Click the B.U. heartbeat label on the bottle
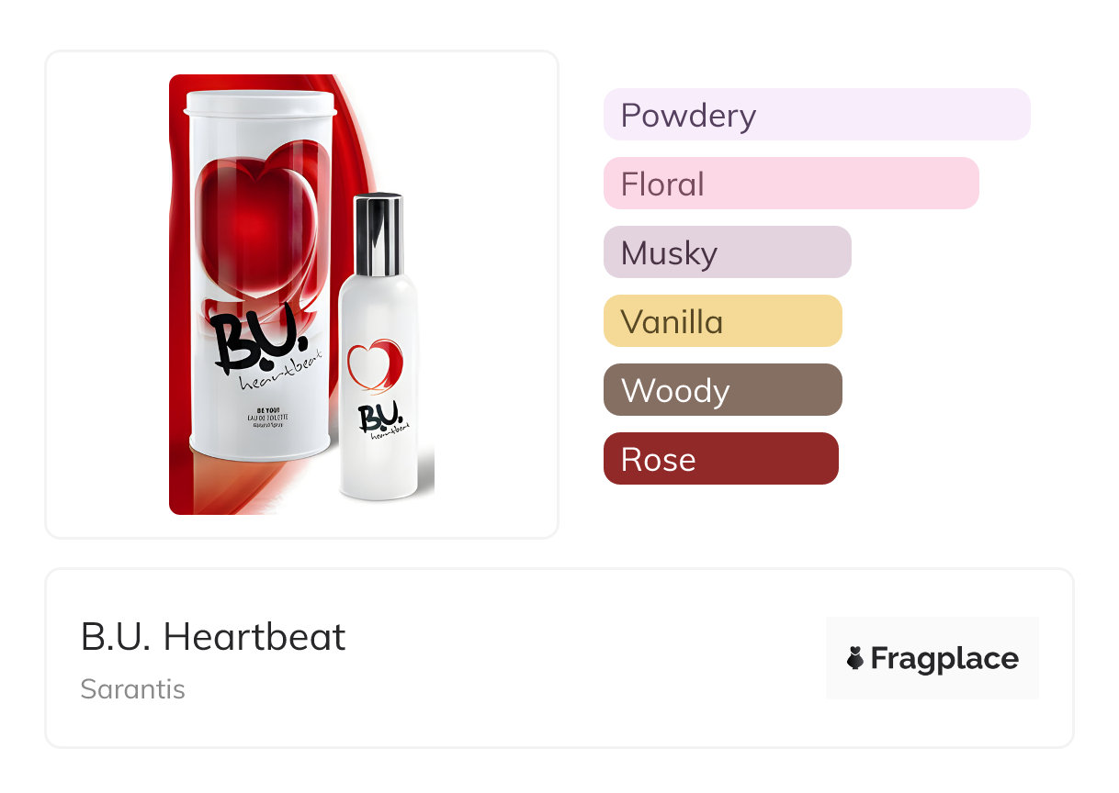The width and height of the screenshot is (1119, 793). click(x=381, y=421)
